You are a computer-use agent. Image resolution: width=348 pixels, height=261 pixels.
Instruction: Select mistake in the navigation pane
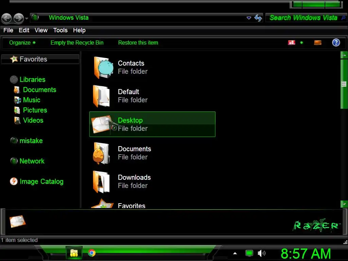click(x=31, y=141)
